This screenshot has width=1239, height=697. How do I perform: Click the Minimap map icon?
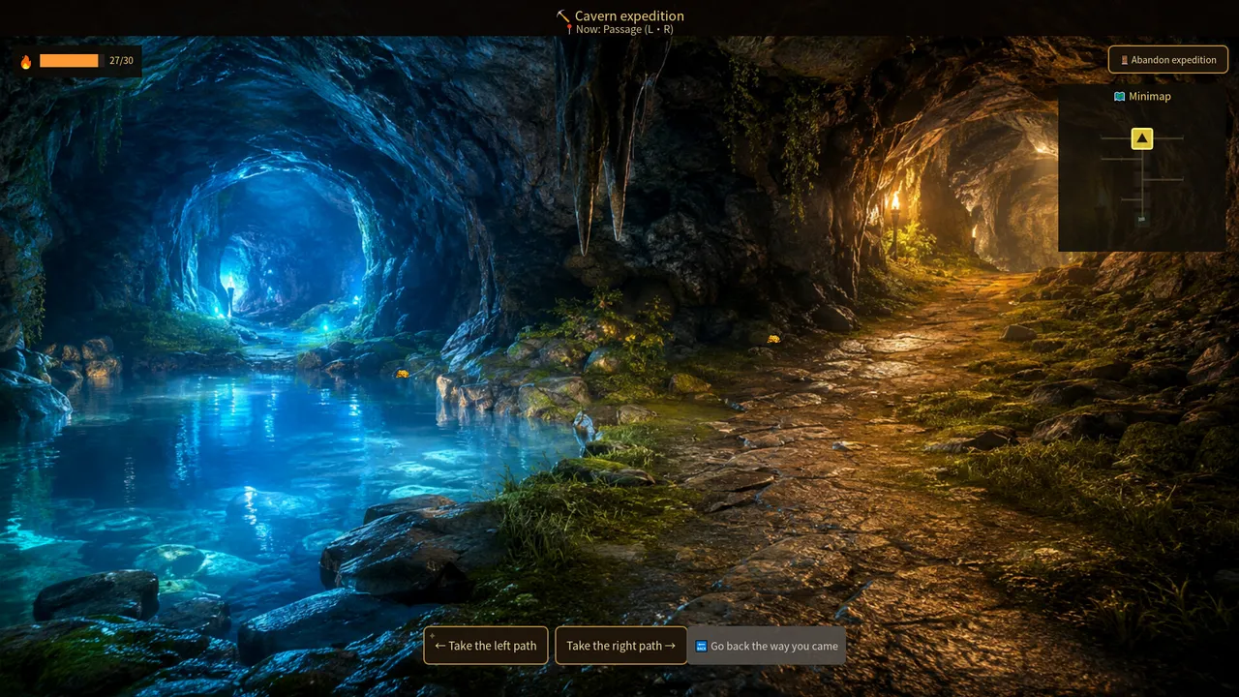(1120, 97)
